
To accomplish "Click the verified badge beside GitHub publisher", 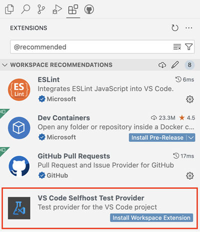I will tap(41, 175).
